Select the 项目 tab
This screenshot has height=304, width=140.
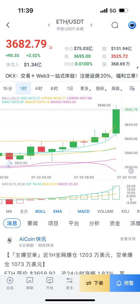53,223
